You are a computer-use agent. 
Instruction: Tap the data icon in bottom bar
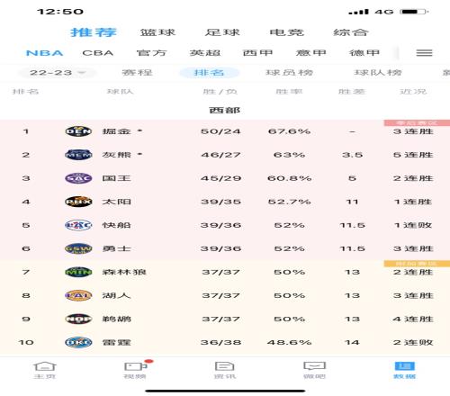tap(405, 366)
